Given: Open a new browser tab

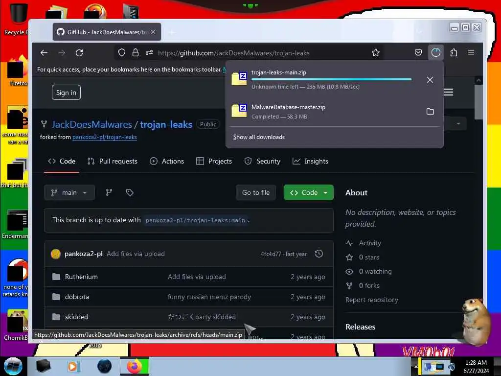Looking at the screenshot, I should pos(172,32).
